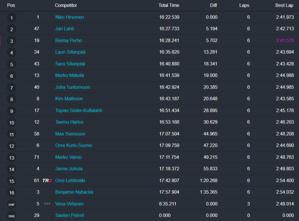This screenshot has width=299, height=221.
Task: Click the DNS status badge
Action: pos(12,216)
